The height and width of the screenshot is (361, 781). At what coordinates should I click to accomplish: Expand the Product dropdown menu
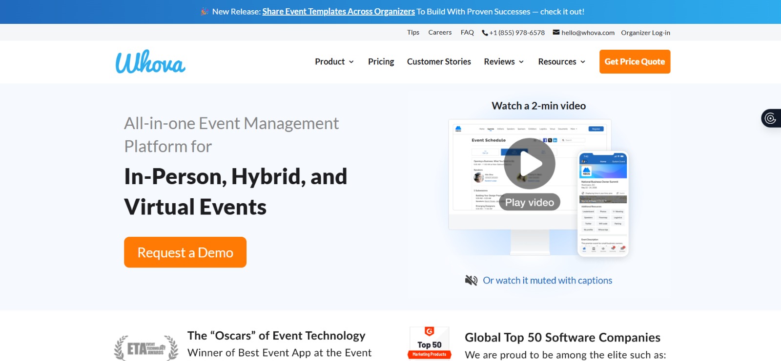pyautogui.click(x=334, y=62)
